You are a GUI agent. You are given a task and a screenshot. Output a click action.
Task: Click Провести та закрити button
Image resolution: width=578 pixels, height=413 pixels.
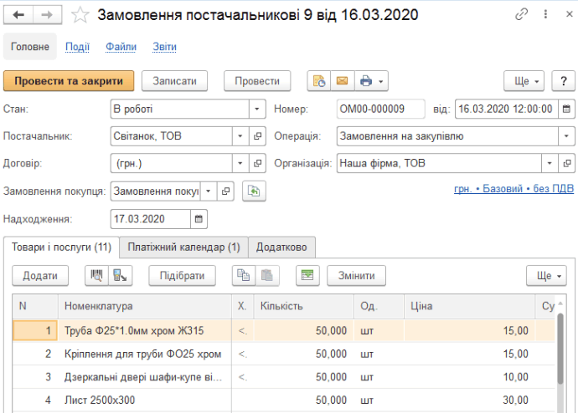(x=69, y=81)
